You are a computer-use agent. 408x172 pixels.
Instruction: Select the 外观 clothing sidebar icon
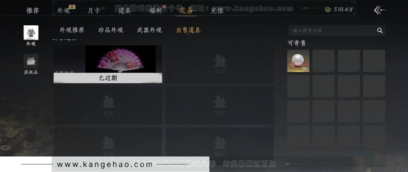tap(31, 33)
